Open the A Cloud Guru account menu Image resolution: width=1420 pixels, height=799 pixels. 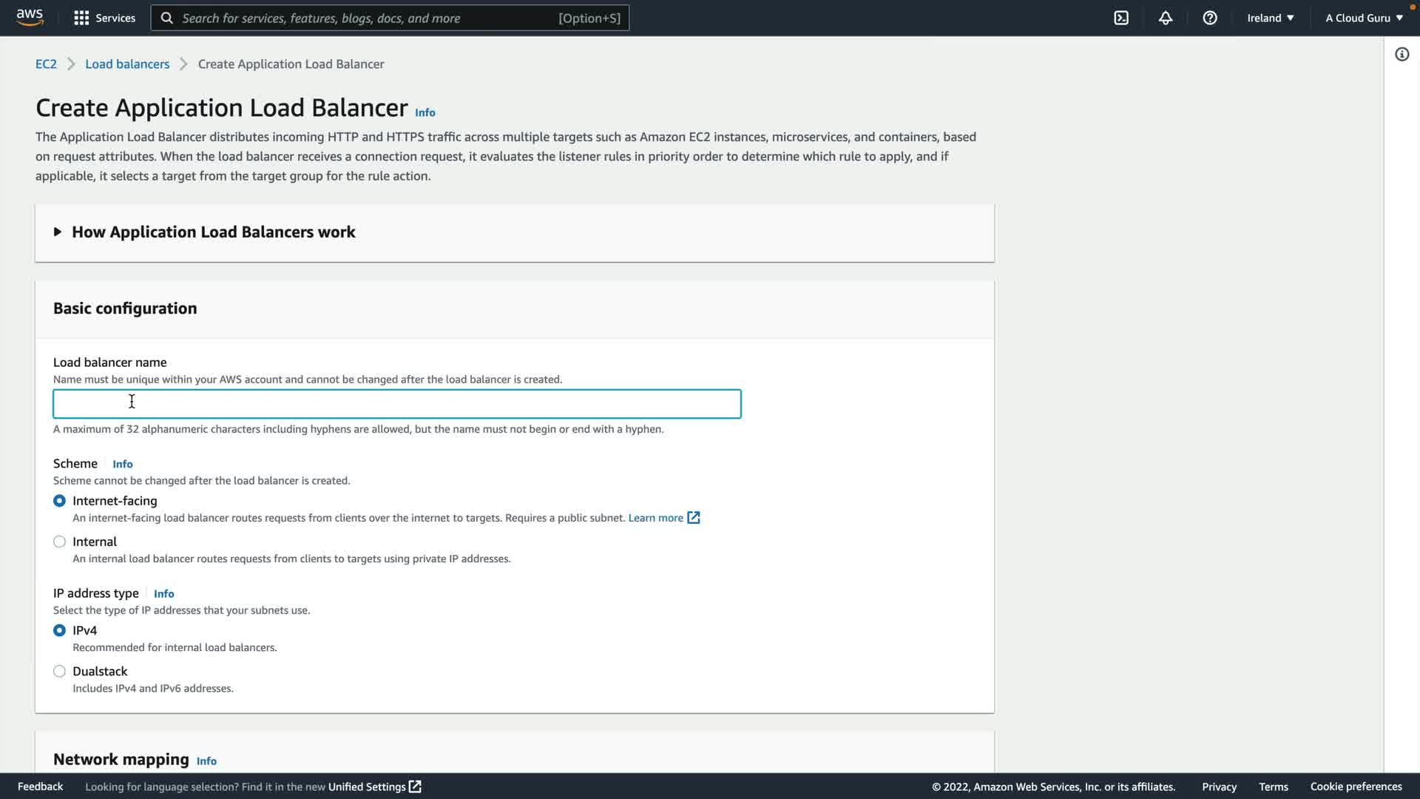tap(1364, 18)
